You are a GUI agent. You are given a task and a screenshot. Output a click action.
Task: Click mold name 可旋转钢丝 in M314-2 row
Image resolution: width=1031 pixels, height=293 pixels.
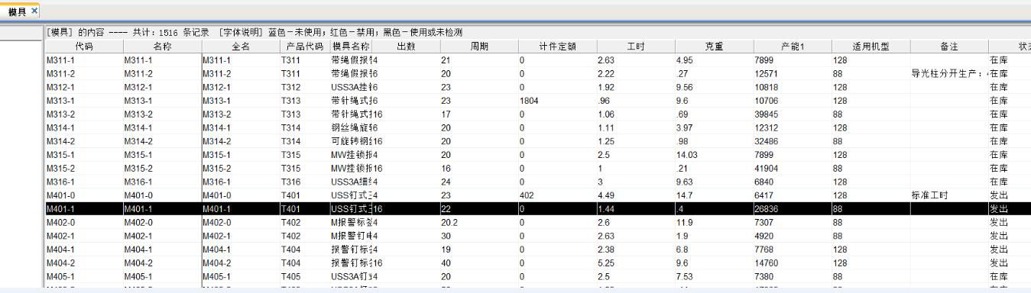coord(352,141)
